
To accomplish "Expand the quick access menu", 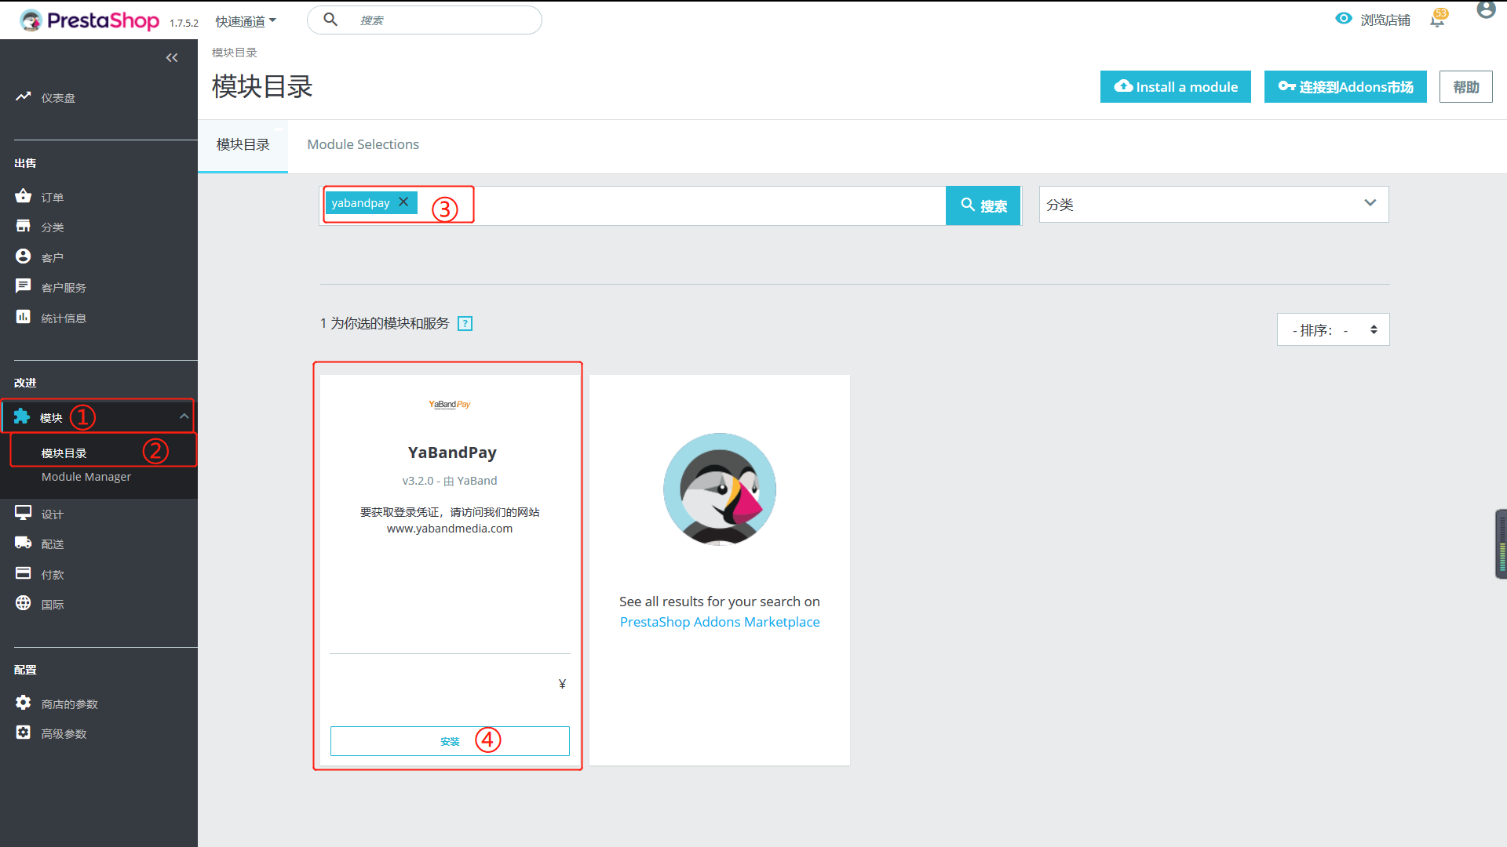I will coord(246,21).
